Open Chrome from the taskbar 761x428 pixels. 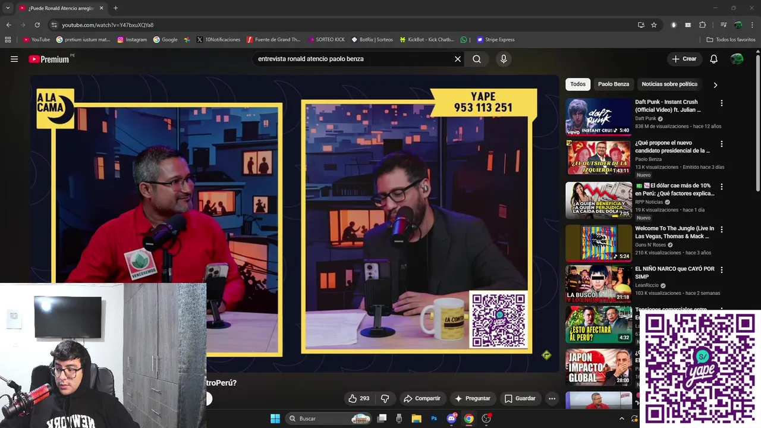coord(468,418)
